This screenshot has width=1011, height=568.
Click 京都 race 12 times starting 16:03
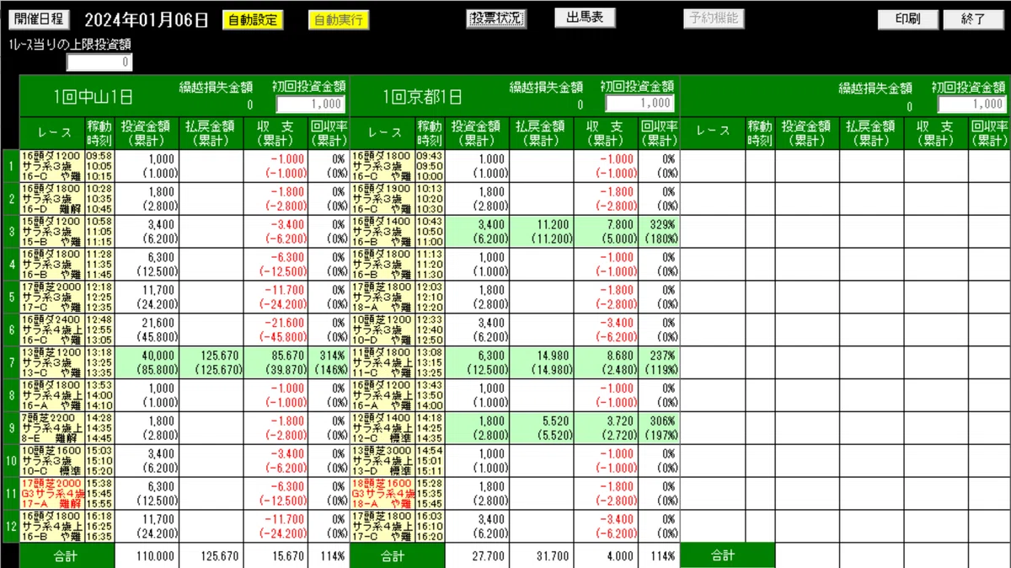(429, 526)
